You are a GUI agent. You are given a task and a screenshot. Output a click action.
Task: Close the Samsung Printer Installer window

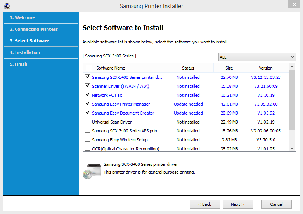pyautogui.click(x=294, y=4)
